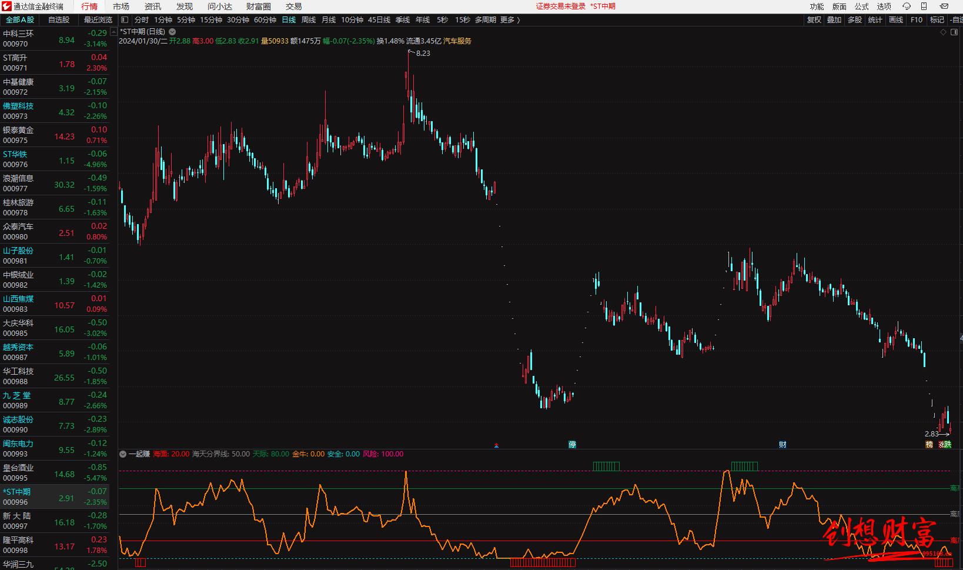This screenshot has height=570, width=963.
Task: Open the mail message icon
Action: click(944, 6)
